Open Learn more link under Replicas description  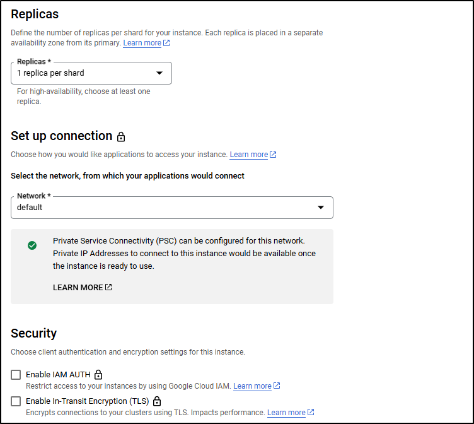[142, 43]
